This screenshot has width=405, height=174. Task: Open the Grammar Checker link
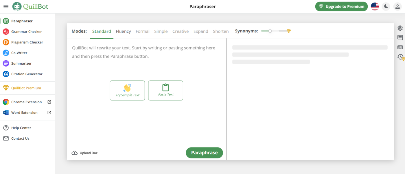coord(27,32)
